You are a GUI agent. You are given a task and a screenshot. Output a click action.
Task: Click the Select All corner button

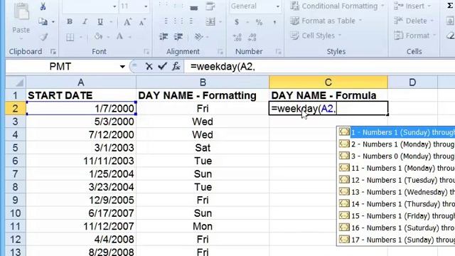tap(16, 82)
